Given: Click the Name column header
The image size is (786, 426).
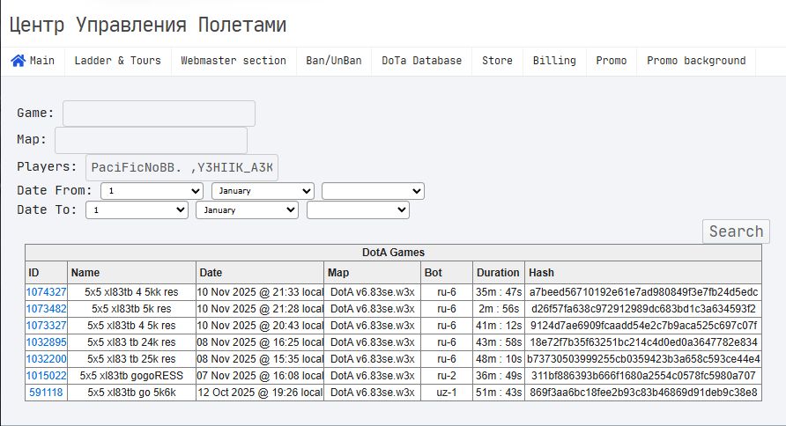Looking at the screenshot, I should 131,272.
